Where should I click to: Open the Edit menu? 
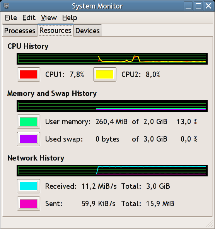click(x=29, y=18)
